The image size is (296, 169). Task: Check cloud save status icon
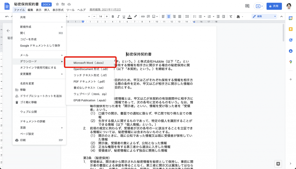point(69,4)
